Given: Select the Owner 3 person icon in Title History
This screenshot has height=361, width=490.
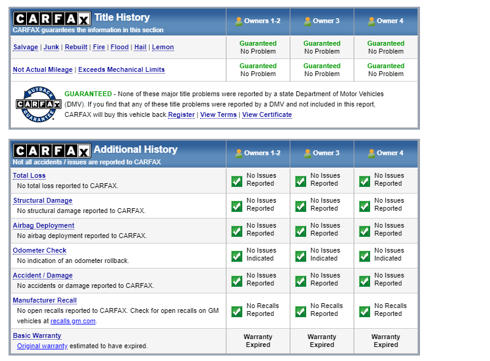Looking at the screenshot, I should 307,21.
